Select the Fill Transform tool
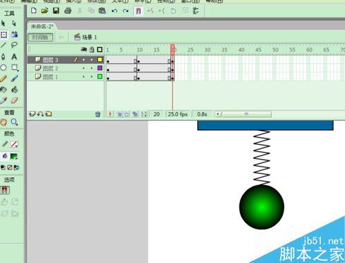Image resolution: width=345 pixels, height=263 pixels. click(14, 34)
